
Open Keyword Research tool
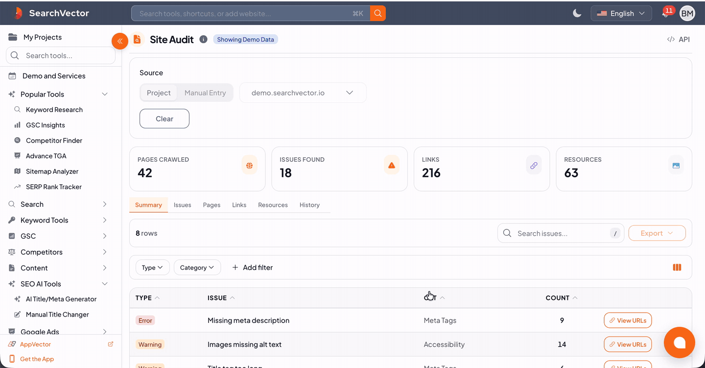click(54, 110)
